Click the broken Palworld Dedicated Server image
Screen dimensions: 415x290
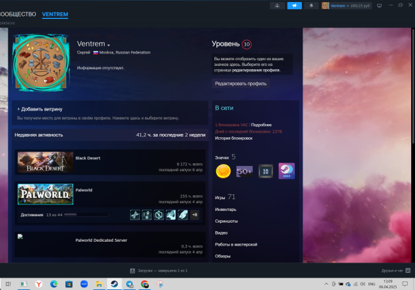pyautogui.click(x=20, y=236)
